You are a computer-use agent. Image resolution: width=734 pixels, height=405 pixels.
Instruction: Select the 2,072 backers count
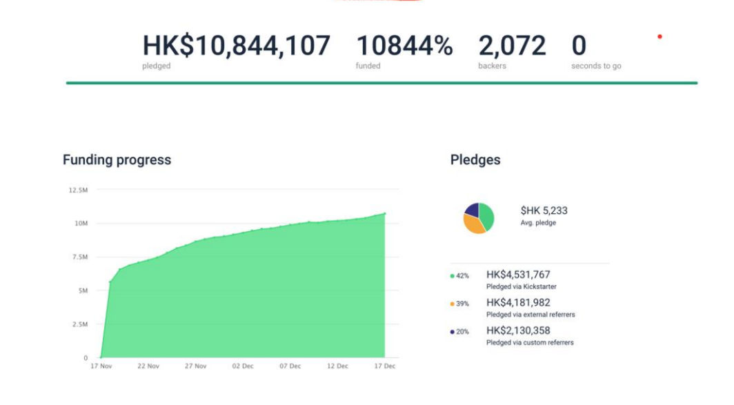tap(512, 46)
